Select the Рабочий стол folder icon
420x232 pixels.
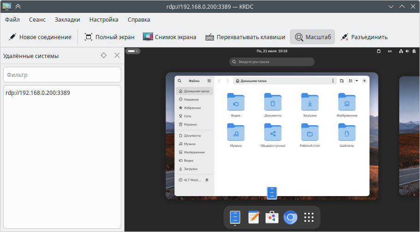(x=310, y=132)
